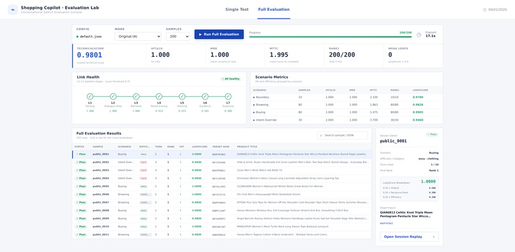Screen dimensions: 515x252
Task: Click the Casio Men's Wrist Watch title
Action: click(259, 170)
